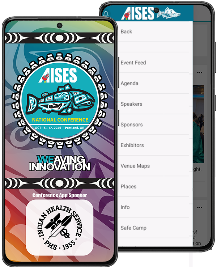Tap the Weaving Innovation title

click(x=59, y=163)
